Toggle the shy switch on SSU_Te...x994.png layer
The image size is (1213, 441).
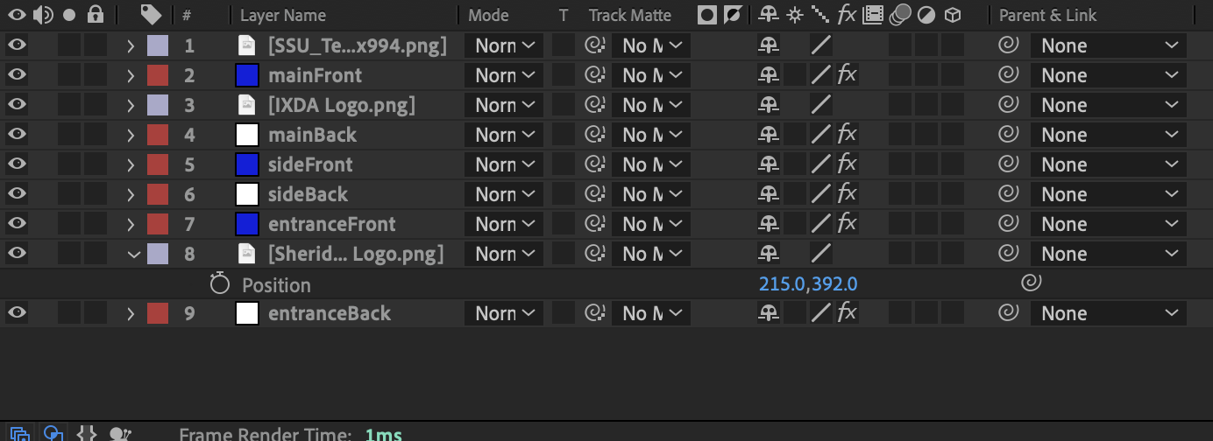768,45
